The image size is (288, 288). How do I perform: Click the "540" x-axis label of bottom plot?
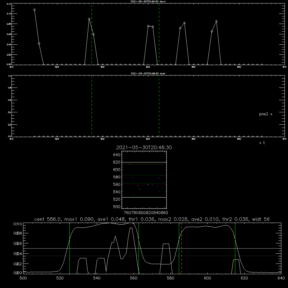coord(97,278)
